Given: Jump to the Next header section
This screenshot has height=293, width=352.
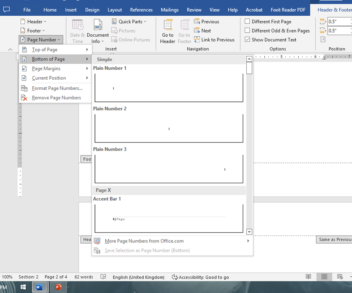Looking at the screenshot, I should pyautogui.click(x=202, y=31).
